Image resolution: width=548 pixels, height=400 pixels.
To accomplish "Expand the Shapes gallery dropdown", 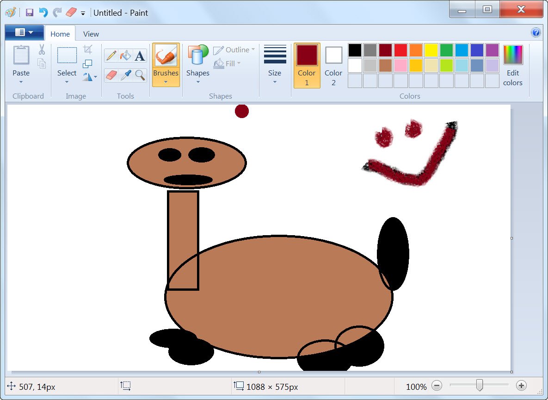I will pos(198,82).
